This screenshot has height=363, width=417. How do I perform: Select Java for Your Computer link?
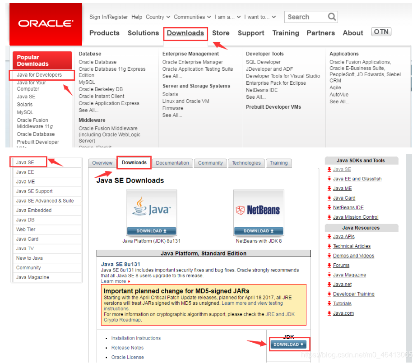point(32,86)
